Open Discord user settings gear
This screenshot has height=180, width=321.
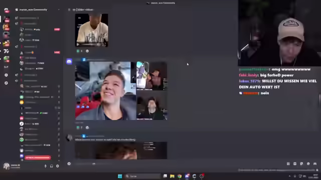tap(58, 166)
